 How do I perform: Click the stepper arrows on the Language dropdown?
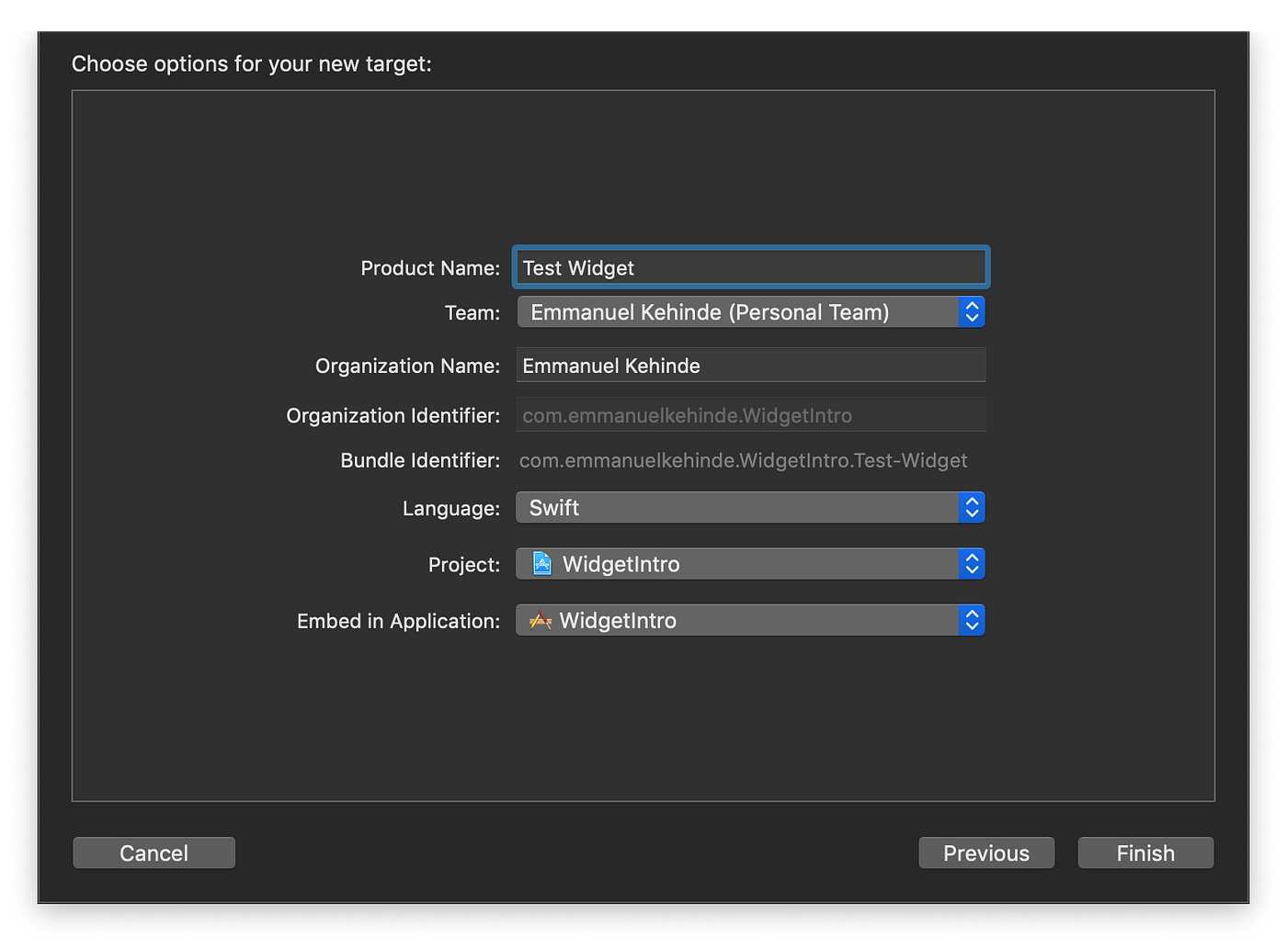[972, 507]
